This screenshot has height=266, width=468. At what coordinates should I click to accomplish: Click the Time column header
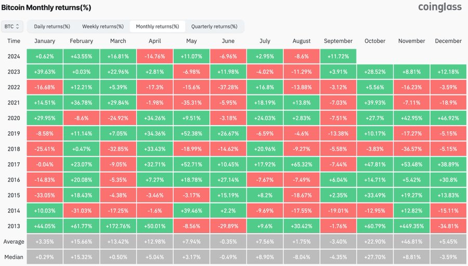pyautogui.click(x=14, y=41)
